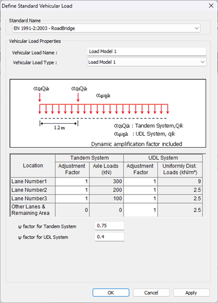Close the Define Standard Vehicular Load dialog
The image size is (218, 303).
point(211,6)
